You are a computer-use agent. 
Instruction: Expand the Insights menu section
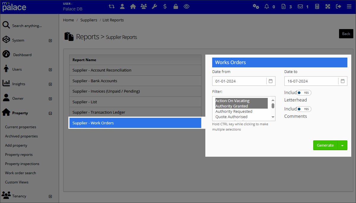(x=51, y=84)
